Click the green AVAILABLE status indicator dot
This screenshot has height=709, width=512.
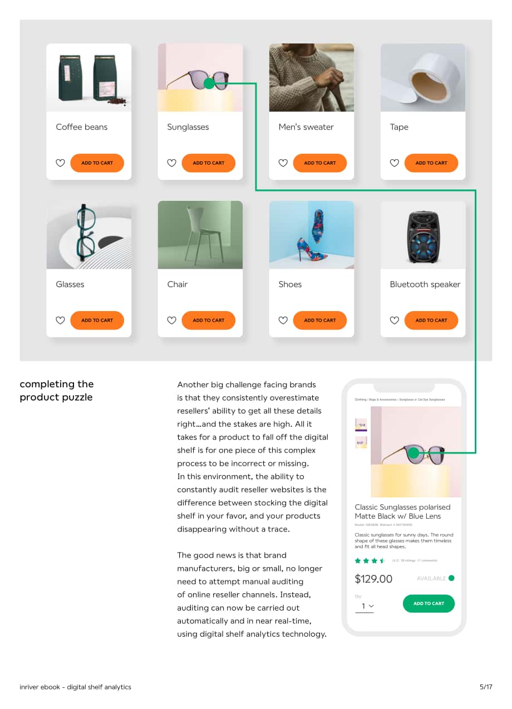[x=451, y=578]
